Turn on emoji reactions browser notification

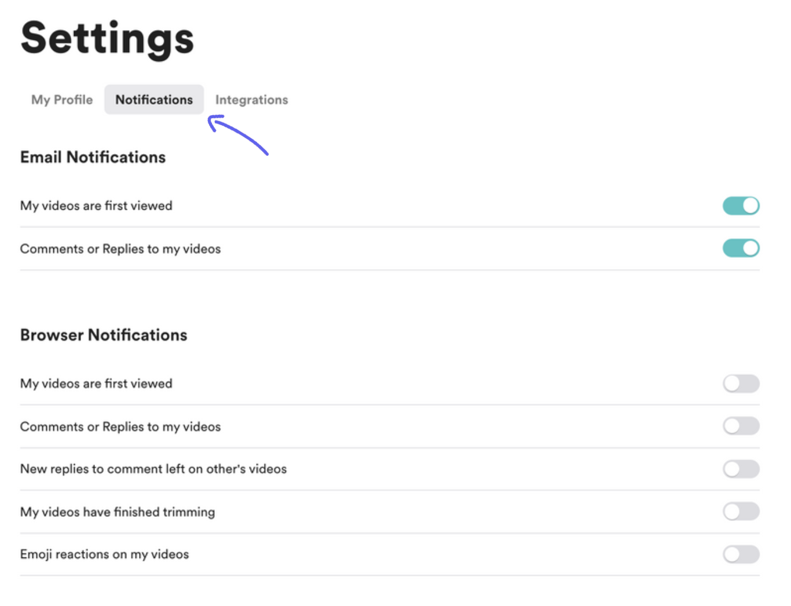(x=741, y=554)
